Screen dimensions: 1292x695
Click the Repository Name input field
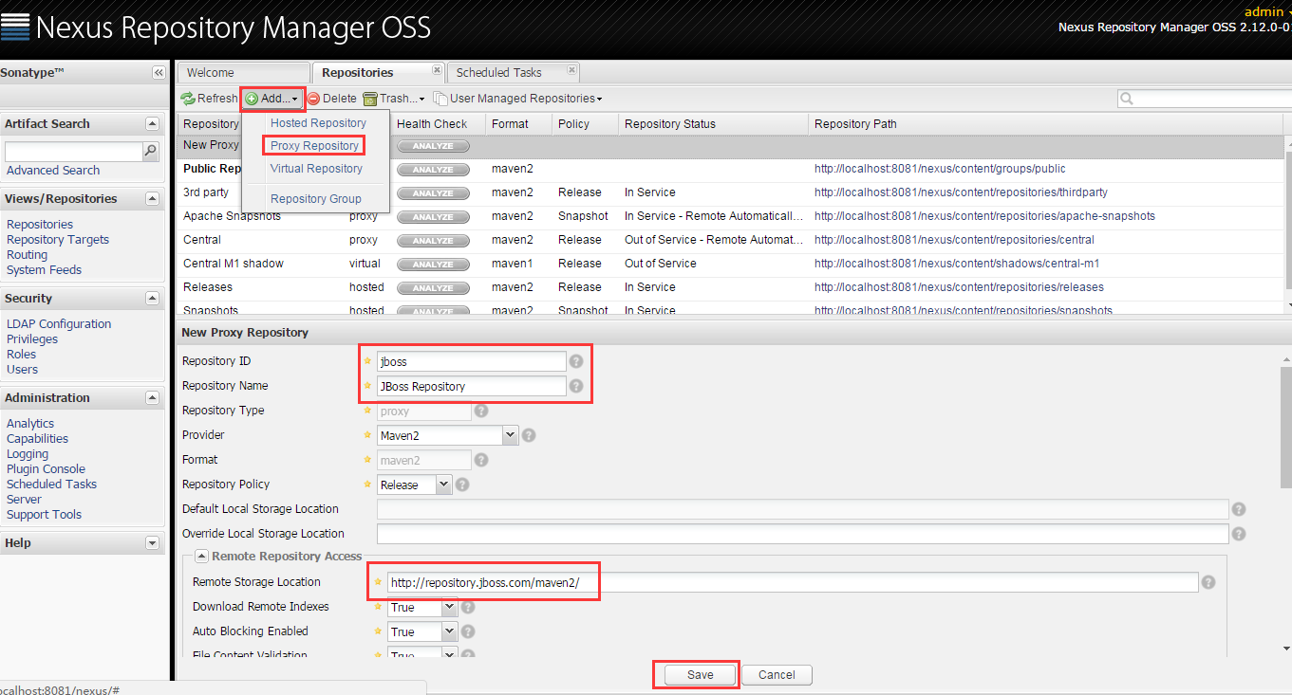pyautogui.click(x=472, y=386)
